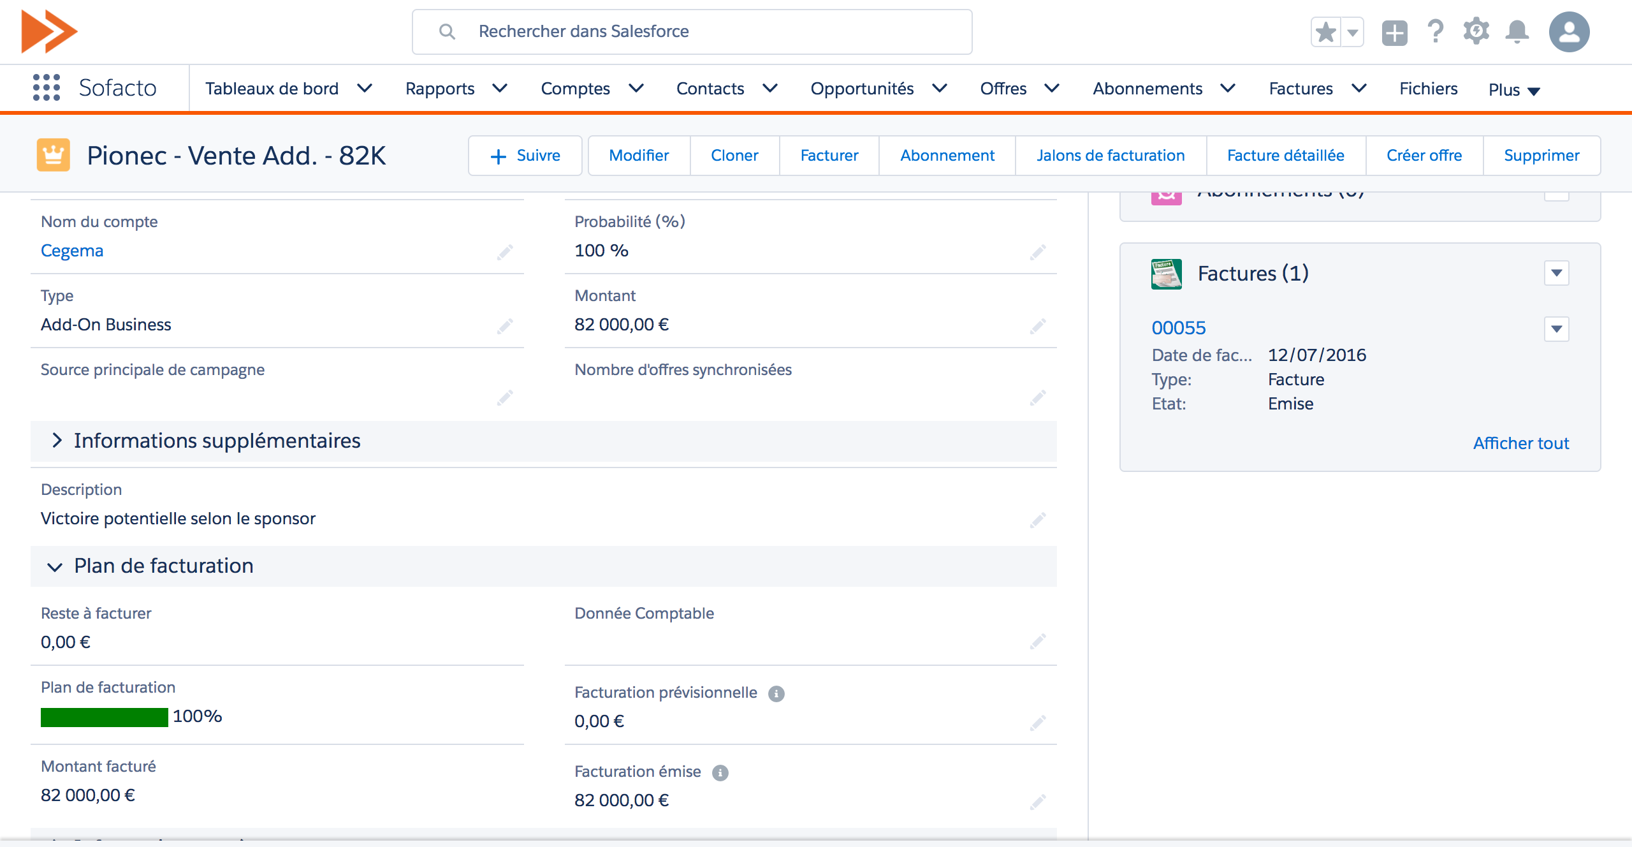Open Opportunités dropdown chevron
Image resolution: width=1632 pixels, height=847 pixels.
tap(940, 88)
